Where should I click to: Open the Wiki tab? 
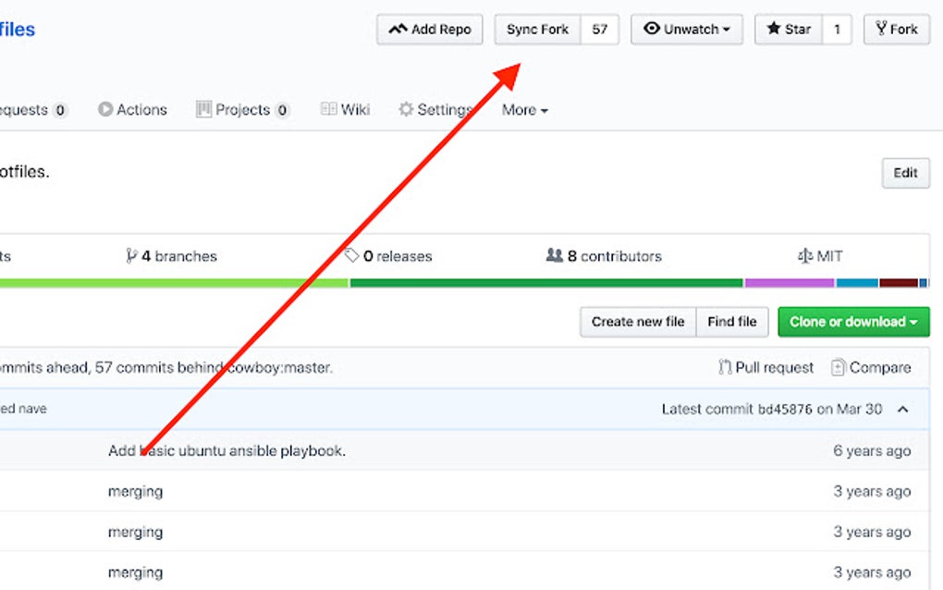click(345, 109)
